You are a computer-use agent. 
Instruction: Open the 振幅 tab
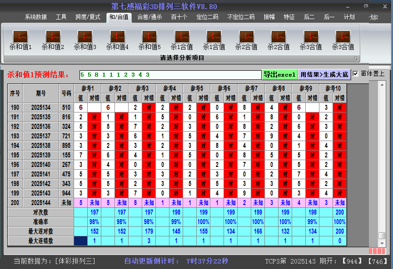[269, 17]
